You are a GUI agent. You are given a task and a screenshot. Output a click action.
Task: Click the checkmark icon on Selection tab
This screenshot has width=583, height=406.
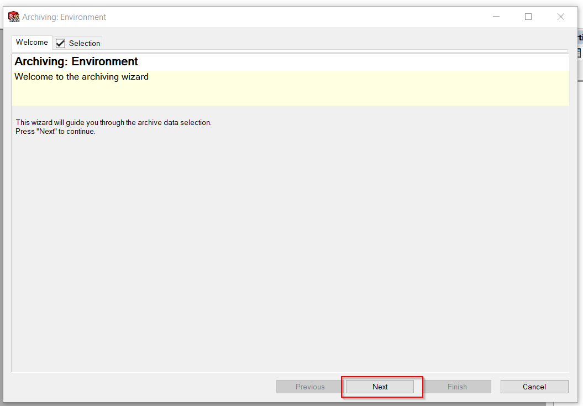[x=61, y=43]
